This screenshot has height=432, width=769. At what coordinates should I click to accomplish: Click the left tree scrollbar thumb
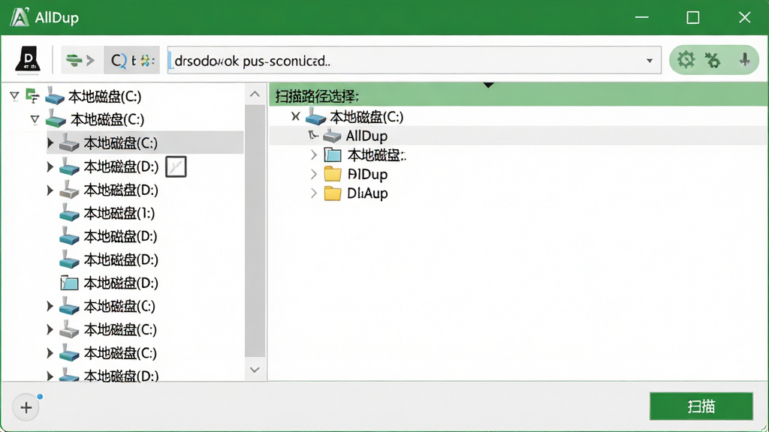255,231
